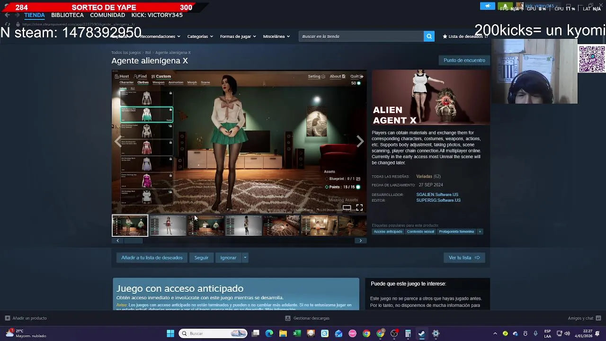Open Calculator from the taskbar
The image size is (606, 341).
(x=408, y=333)
